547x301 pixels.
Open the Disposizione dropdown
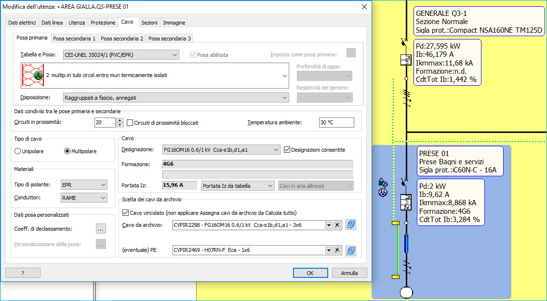tap(176, 98)
